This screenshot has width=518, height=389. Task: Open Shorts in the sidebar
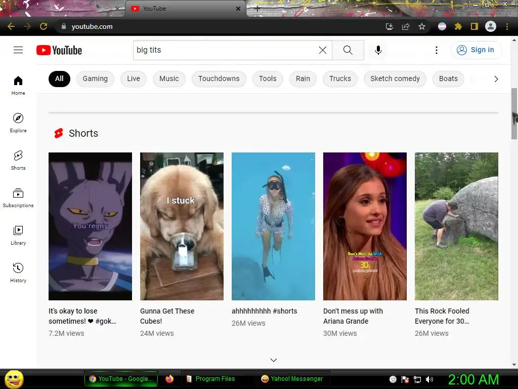18,160
